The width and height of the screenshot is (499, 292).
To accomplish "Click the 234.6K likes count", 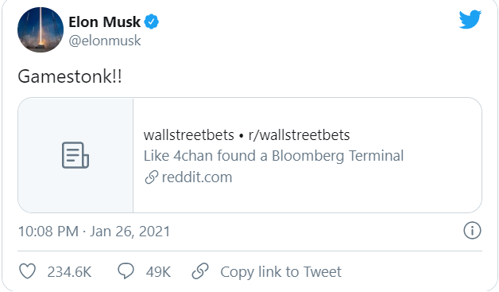I will point(69,272).
